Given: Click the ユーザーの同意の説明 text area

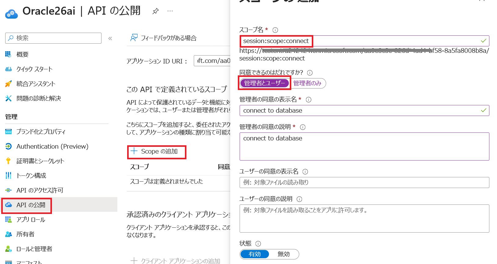Looking at the screenshot, I should (x=364, y=219).
